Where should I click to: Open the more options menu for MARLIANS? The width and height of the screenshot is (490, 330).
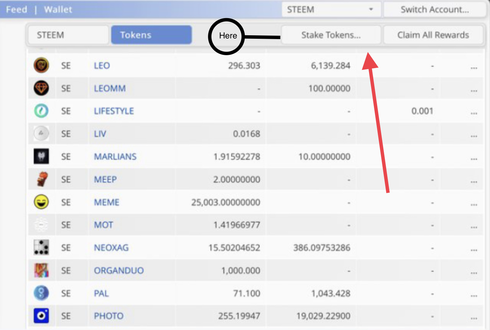(x=474, y=159)
